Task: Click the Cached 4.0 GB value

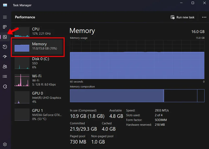Action: click(x=109, y=129)
